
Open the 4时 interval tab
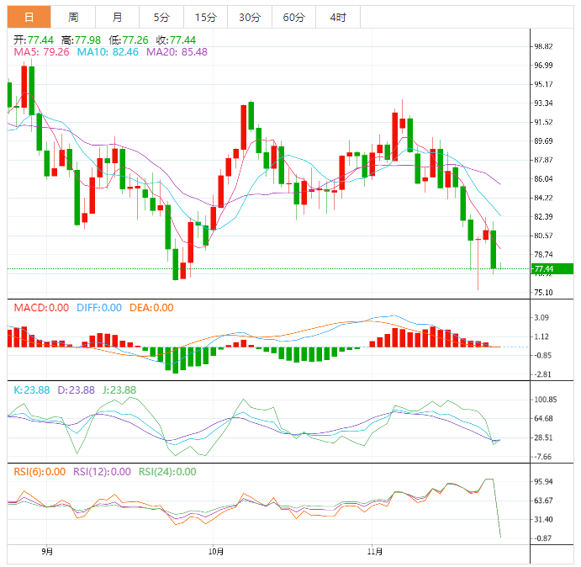[337, 17]
